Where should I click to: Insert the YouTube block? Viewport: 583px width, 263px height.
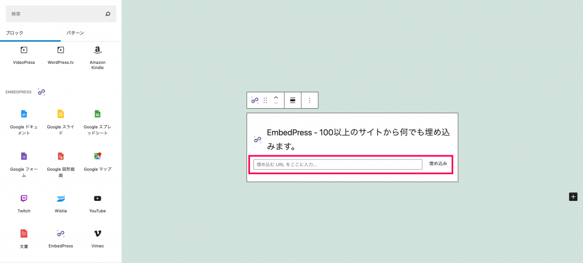click(x=97, y=203)
